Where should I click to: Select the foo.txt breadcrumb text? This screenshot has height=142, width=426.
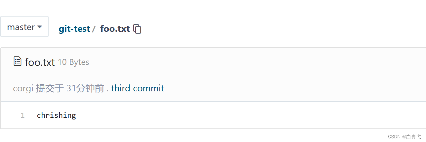115,29
